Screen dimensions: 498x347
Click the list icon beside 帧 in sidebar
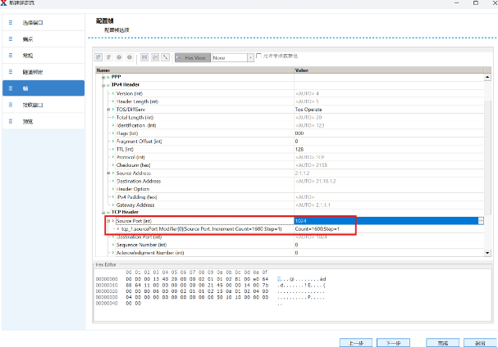(11, 88)
